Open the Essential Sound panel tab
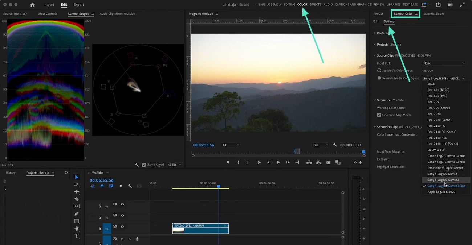The image size is (472, 245). 434,14
